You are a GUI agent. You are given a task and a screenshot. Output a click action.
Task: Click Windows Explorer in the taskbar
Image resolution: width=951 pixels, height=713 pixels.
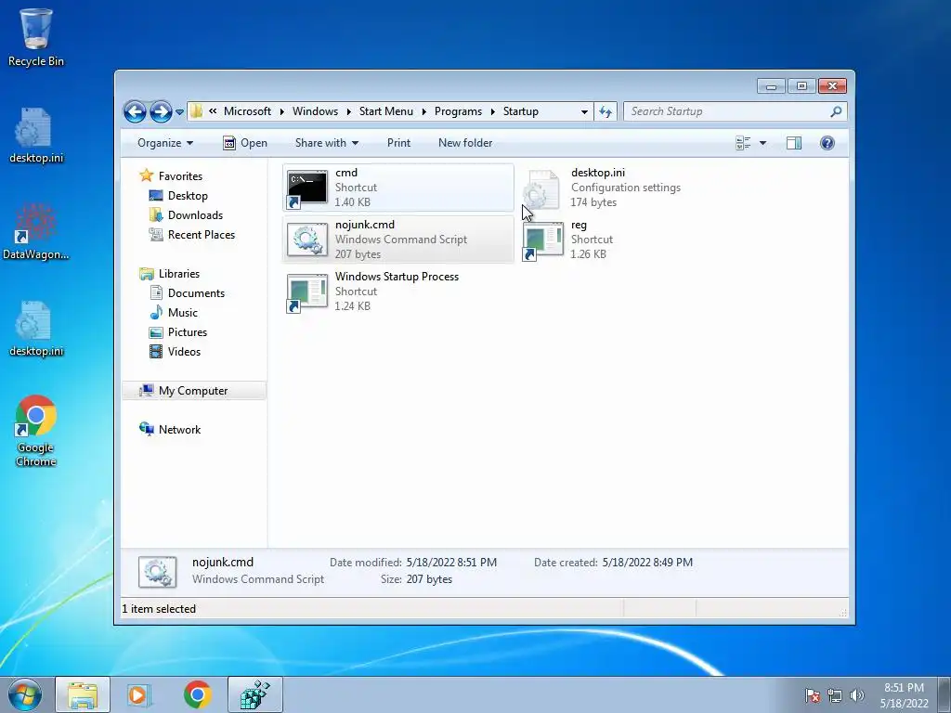click(x=83, y=694)
